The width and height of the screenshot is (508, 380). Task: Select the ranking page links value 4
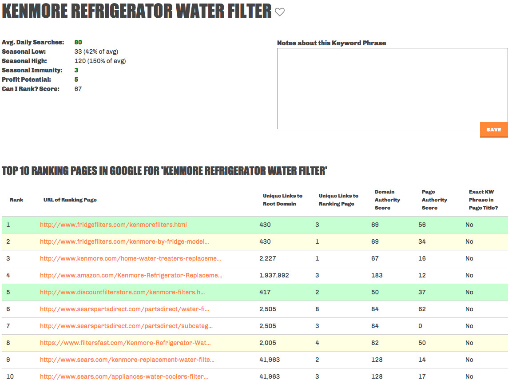(317, 343)
